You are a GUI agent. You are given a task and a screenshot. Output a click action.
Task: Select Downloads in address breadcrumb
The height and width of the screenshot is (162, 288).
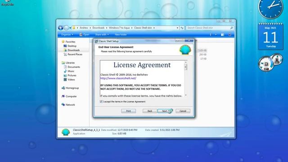click(x=98, y=28)
